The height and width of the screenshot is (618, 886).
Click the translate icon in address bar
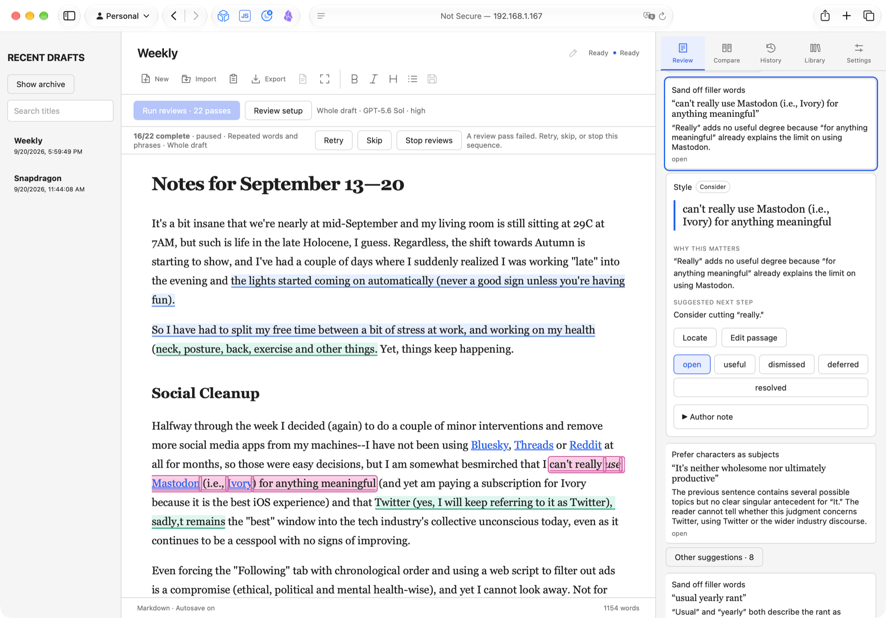pos(648,16)
